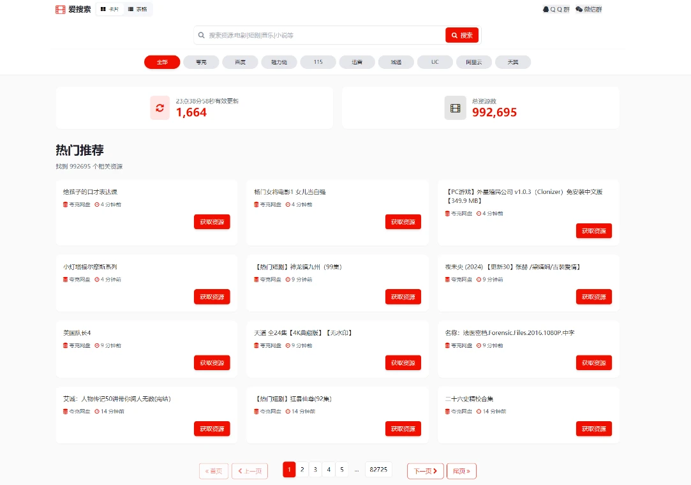Get resource for 夜未央 (2024)
This screenshot has width=691, height=485.
click(594, 297)
